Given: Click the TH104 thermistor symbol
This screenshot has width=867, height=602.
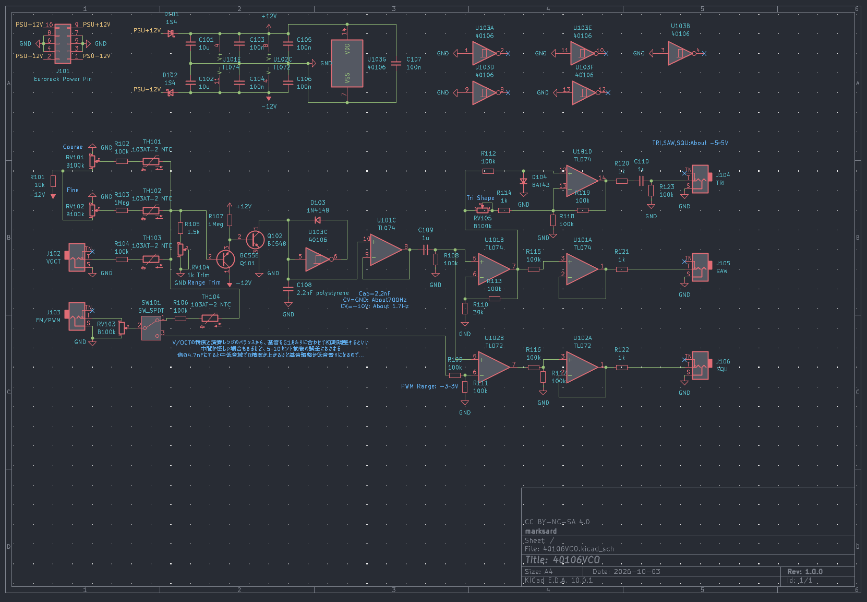Looking at the screenshot, I should (210, 318).
